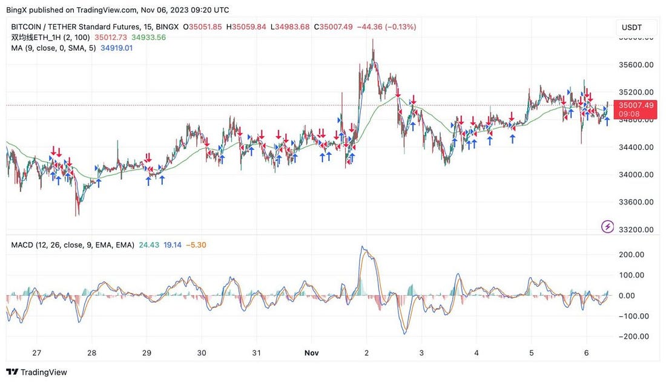Click the TradingView logo at bottom
666x383 pixels.
pos(37,372)
